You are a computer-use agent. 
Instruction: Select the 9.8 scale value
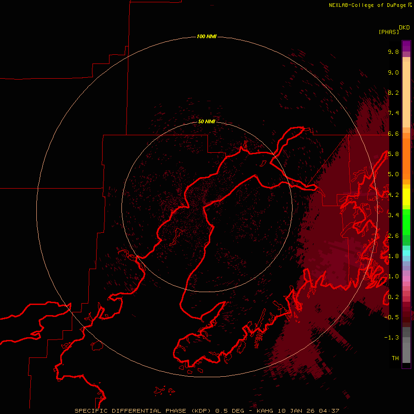click(x=393, y=52)
